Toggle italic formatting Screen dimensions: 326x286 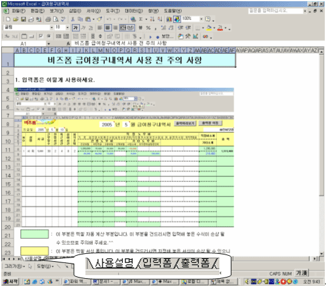pos(84,28)
